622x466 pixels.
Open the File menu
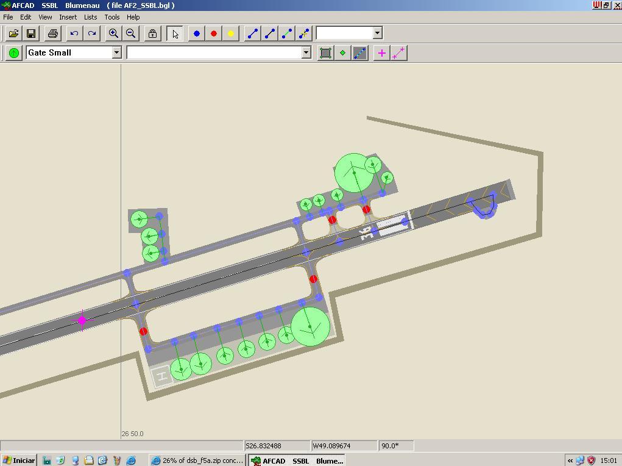(x=8, y=17)
